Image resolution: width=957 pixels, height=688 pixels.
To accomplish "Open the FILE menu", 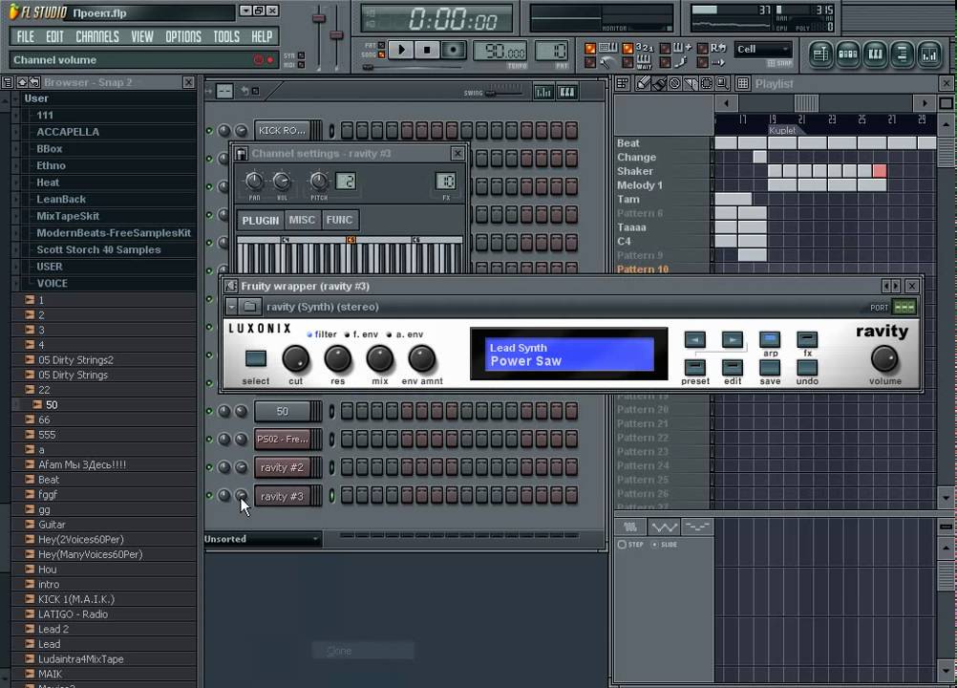I will pos(26,36).
